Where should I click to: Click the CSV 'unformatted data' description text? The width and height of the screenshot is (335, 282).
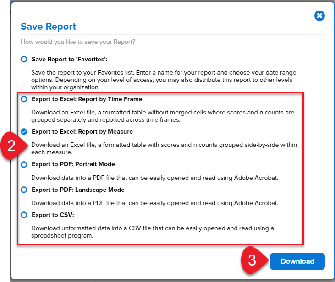coord(153,232)
